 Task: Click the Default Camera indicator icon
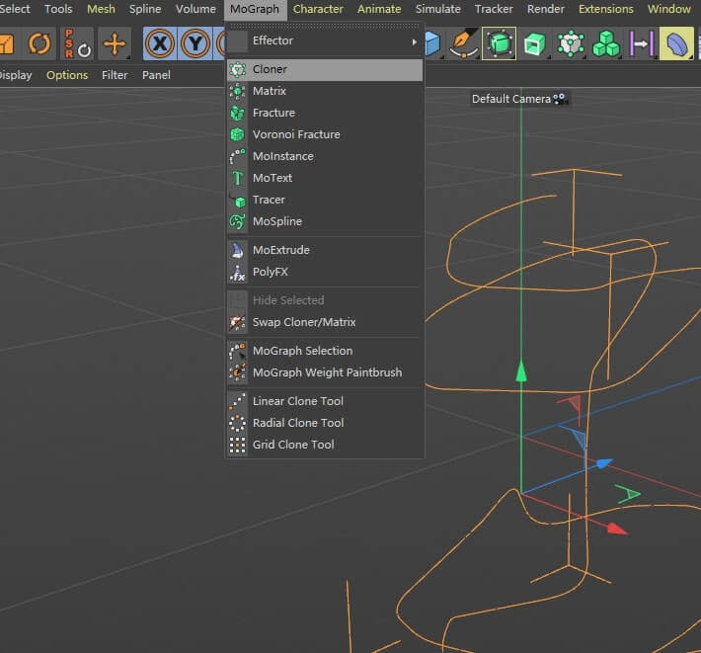[561, 99]
